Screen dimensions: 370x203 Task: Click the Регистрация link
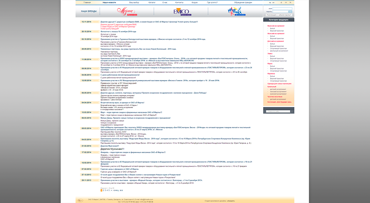(272, 15)
